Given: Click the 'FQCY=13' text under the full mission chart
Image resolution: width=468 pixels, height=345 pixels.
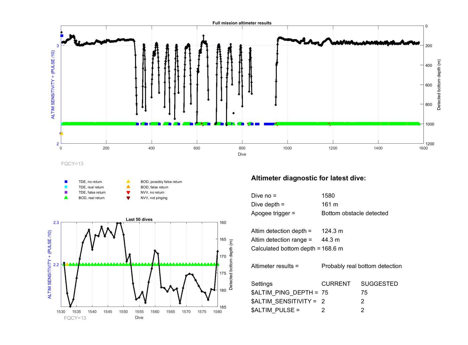Looking at the screenshot, I should 72,164.
